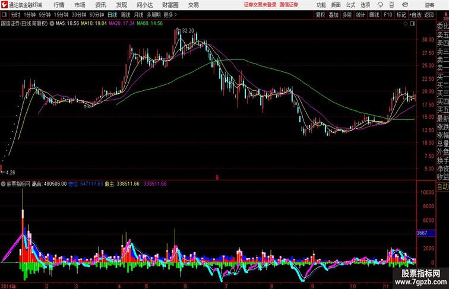
Task: Click the month 7 marker on timeline
Action: [x=226, y=286]
